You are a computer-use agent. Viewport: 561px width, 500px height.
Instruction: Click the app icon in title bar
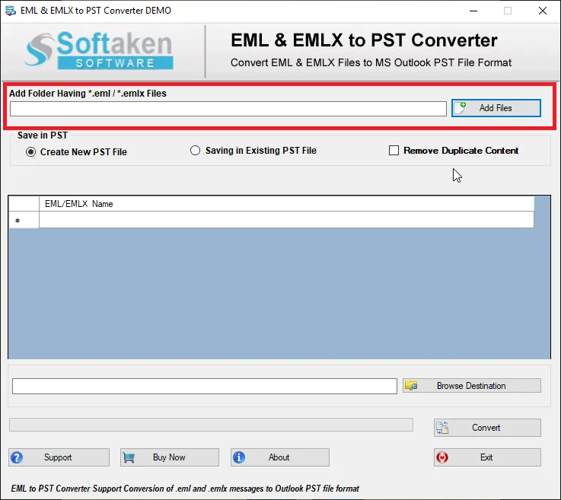coord(11,11)
